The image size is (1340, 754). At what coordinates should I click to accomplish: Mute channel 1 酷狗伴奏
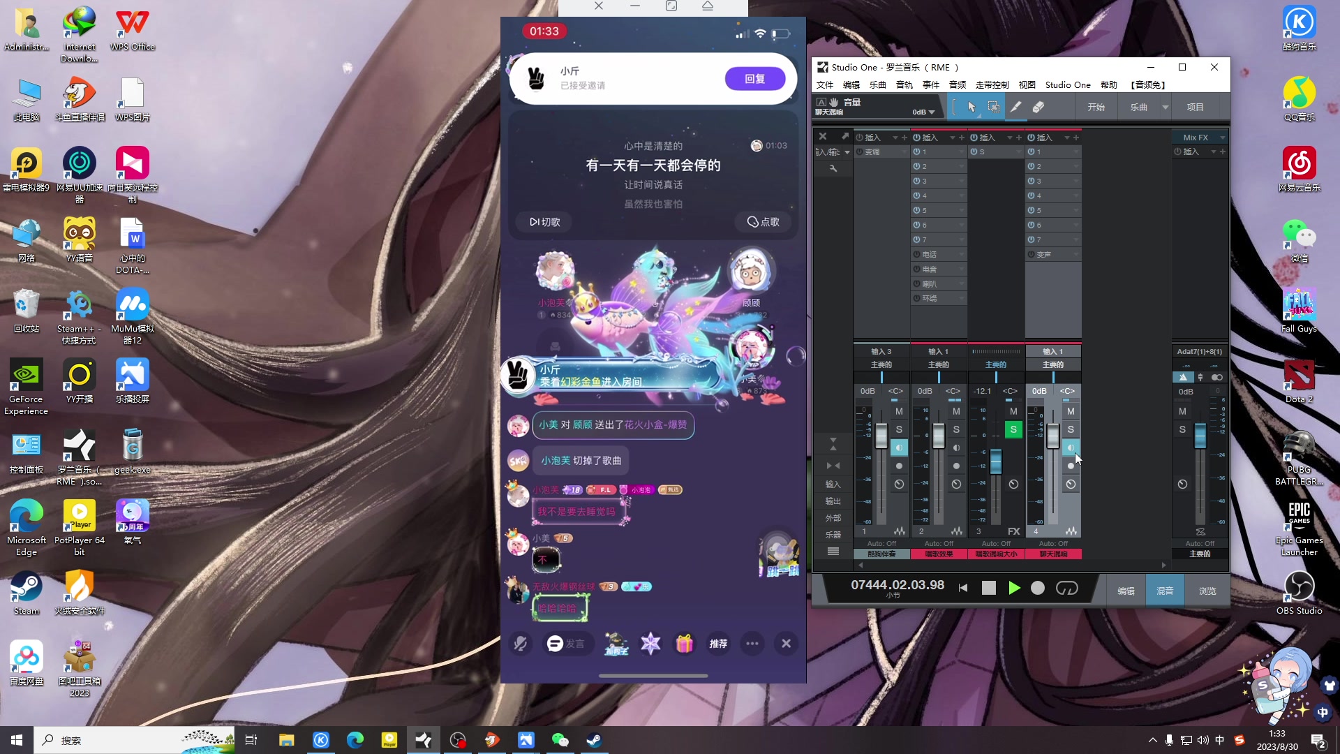[x=899, y=411]
